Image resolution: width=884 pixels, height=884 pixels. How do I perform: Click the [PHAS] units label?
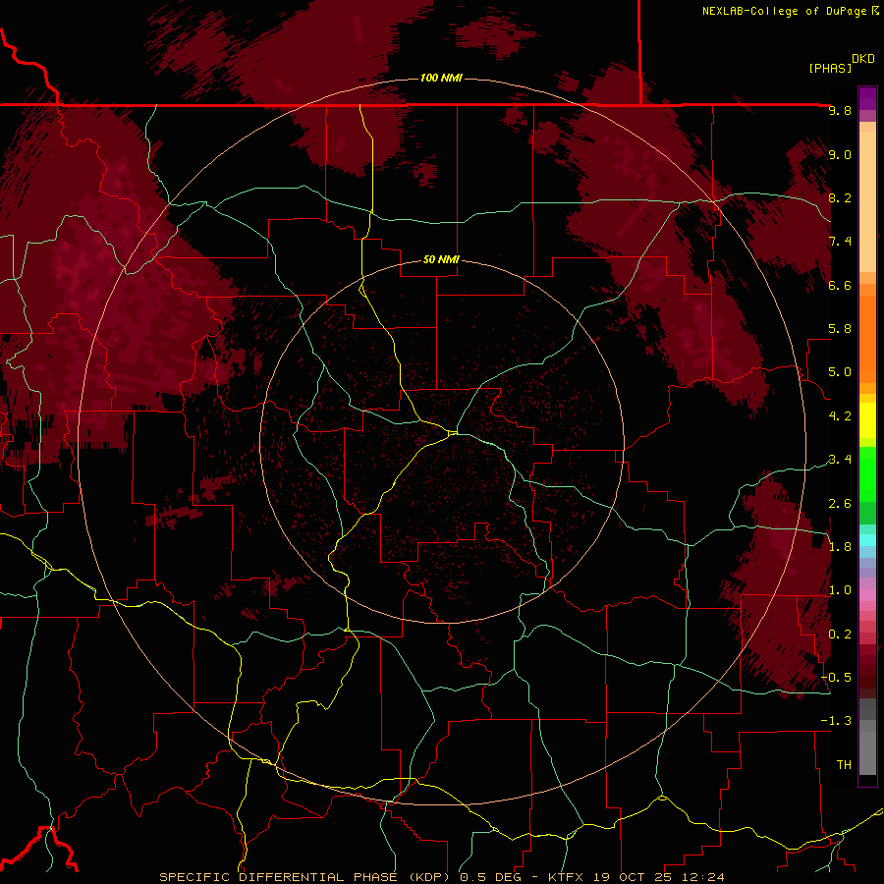(x=830, y=68)
